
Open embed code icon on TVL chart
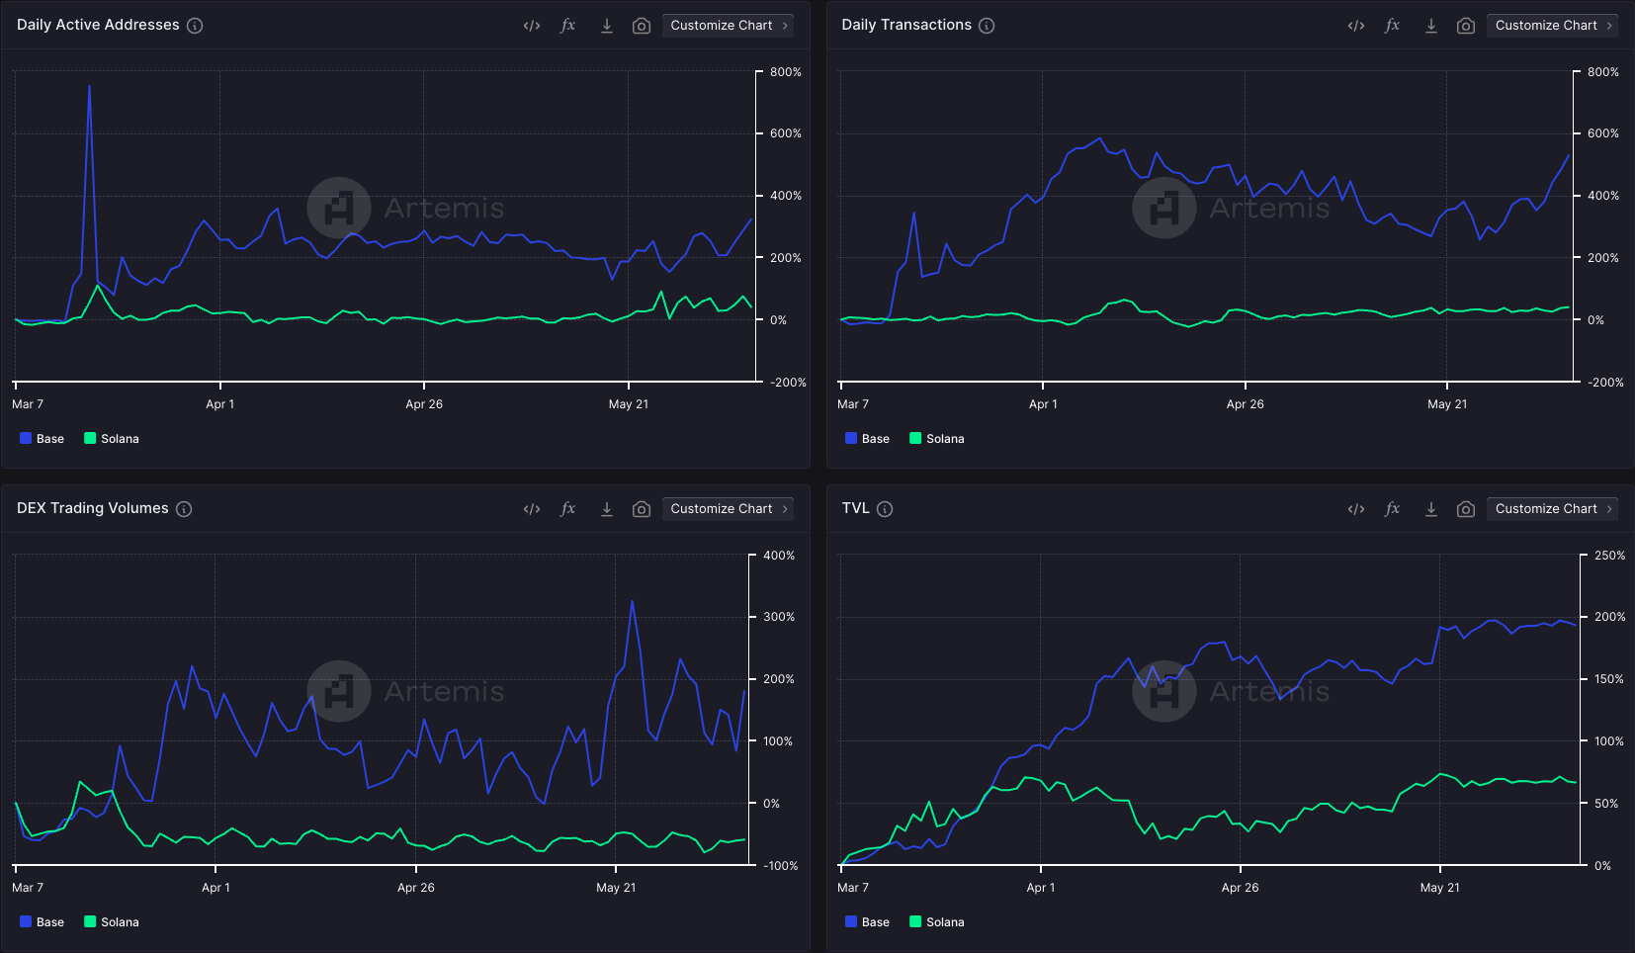(1356, 509)
